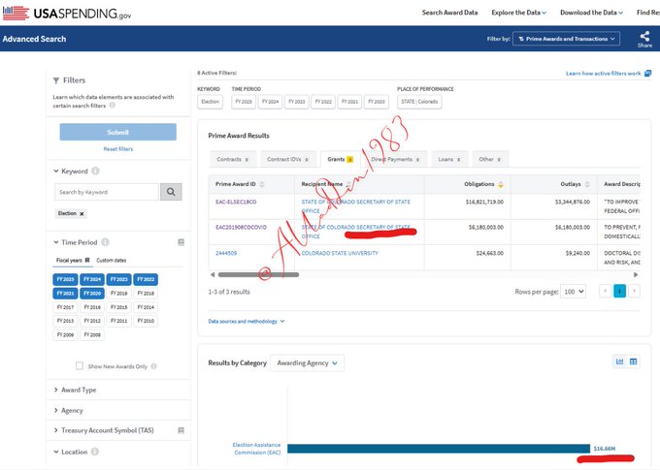Screen dimensions: 660x470
Task: Expand the Award Type filter section
Action: tap(78, 390)
